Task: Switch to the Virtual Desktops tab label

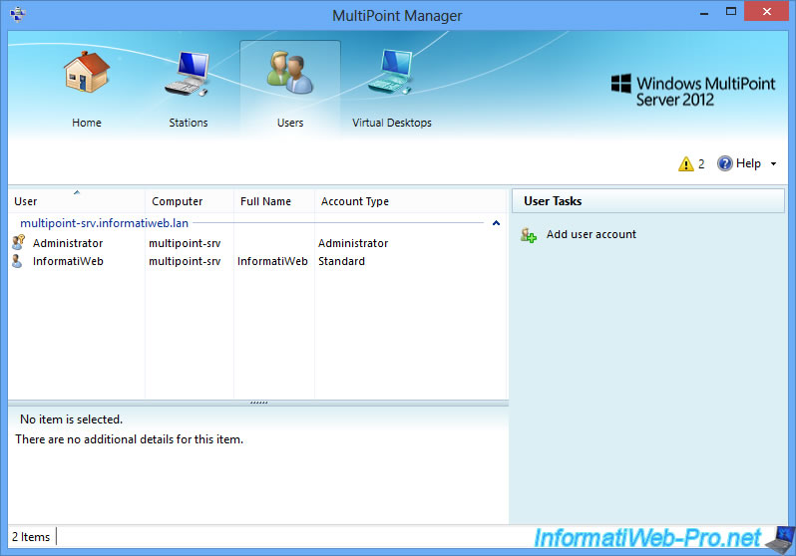Action: [x=391, y=123]
